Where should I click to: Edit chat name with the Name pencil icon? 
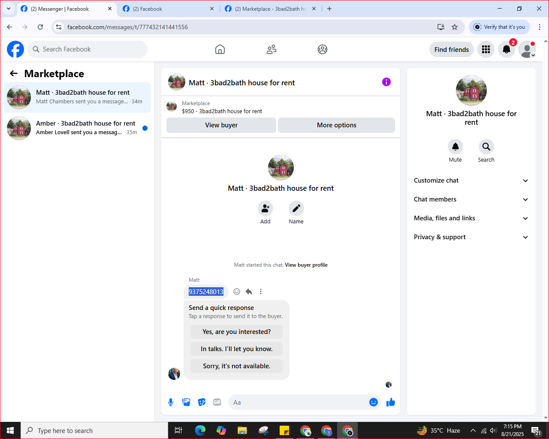click(x=296, y=208)
